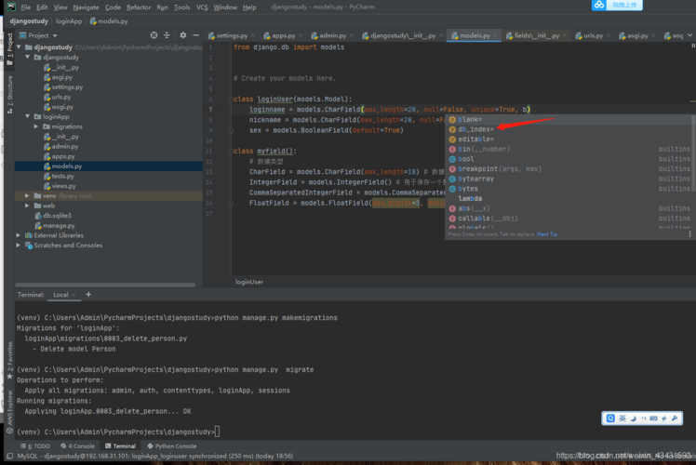Screen dimensions: 696x465
Task: Click the input method English/Chinese indicator
Action: [622, 418]
